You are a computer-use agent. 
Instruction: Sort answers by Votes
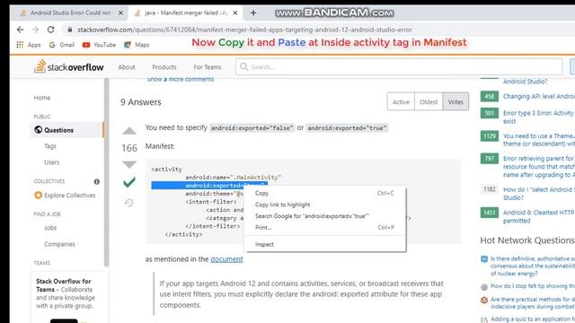(456, 101)
